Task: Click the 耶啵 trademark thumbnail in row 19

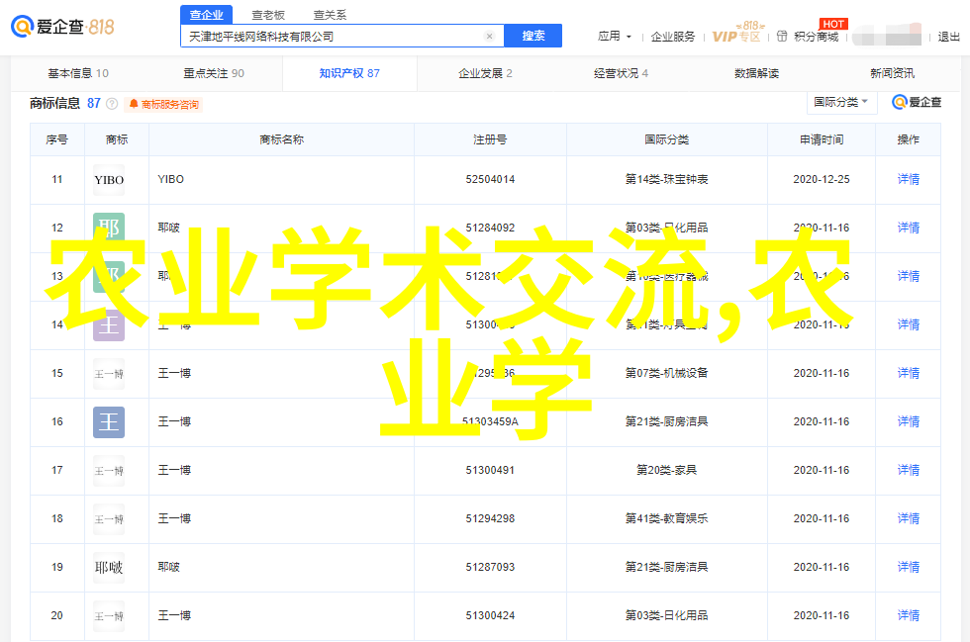Action: (109, 568)
